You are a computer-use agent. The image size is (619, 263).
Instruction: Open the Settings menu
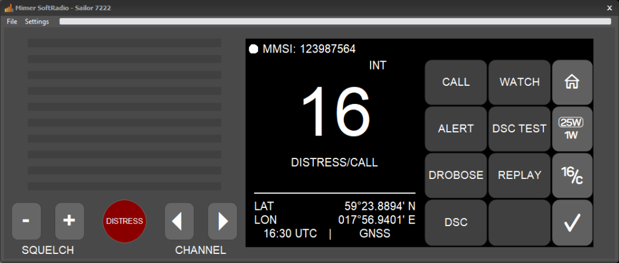pos(37,22)
